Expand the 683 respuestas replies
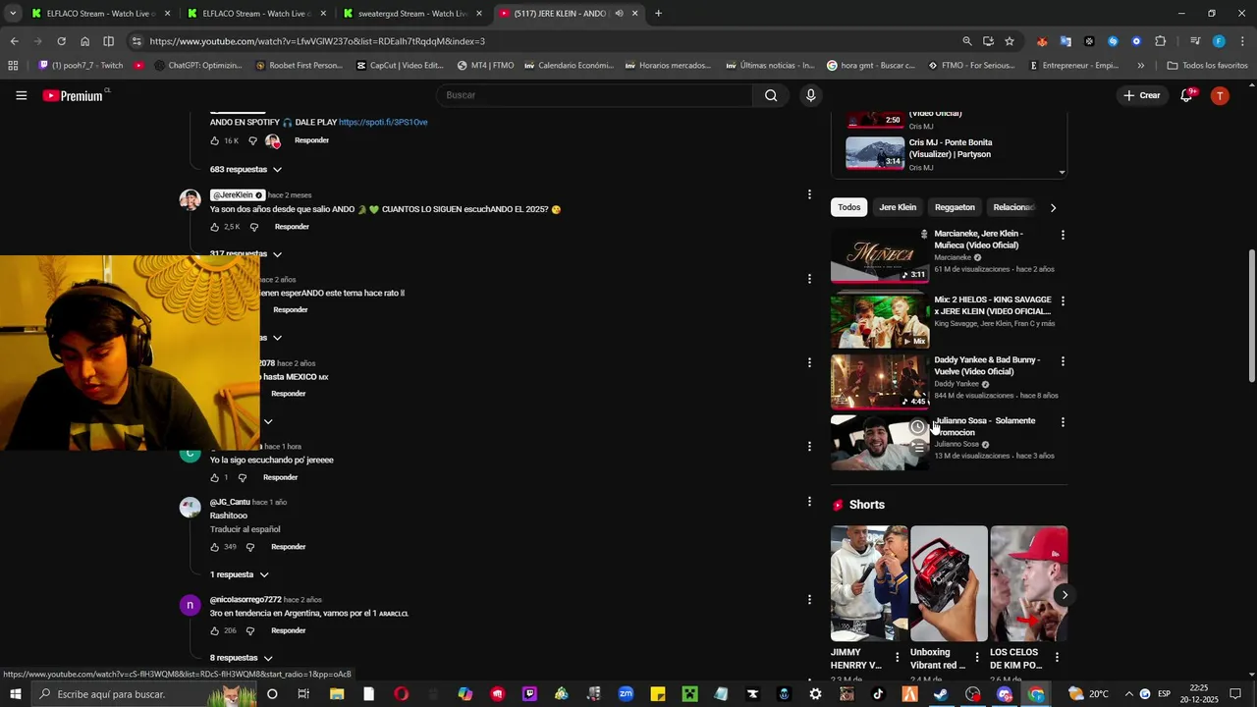The height and width of the screenshot is (707, 1257). pos(246,170)
